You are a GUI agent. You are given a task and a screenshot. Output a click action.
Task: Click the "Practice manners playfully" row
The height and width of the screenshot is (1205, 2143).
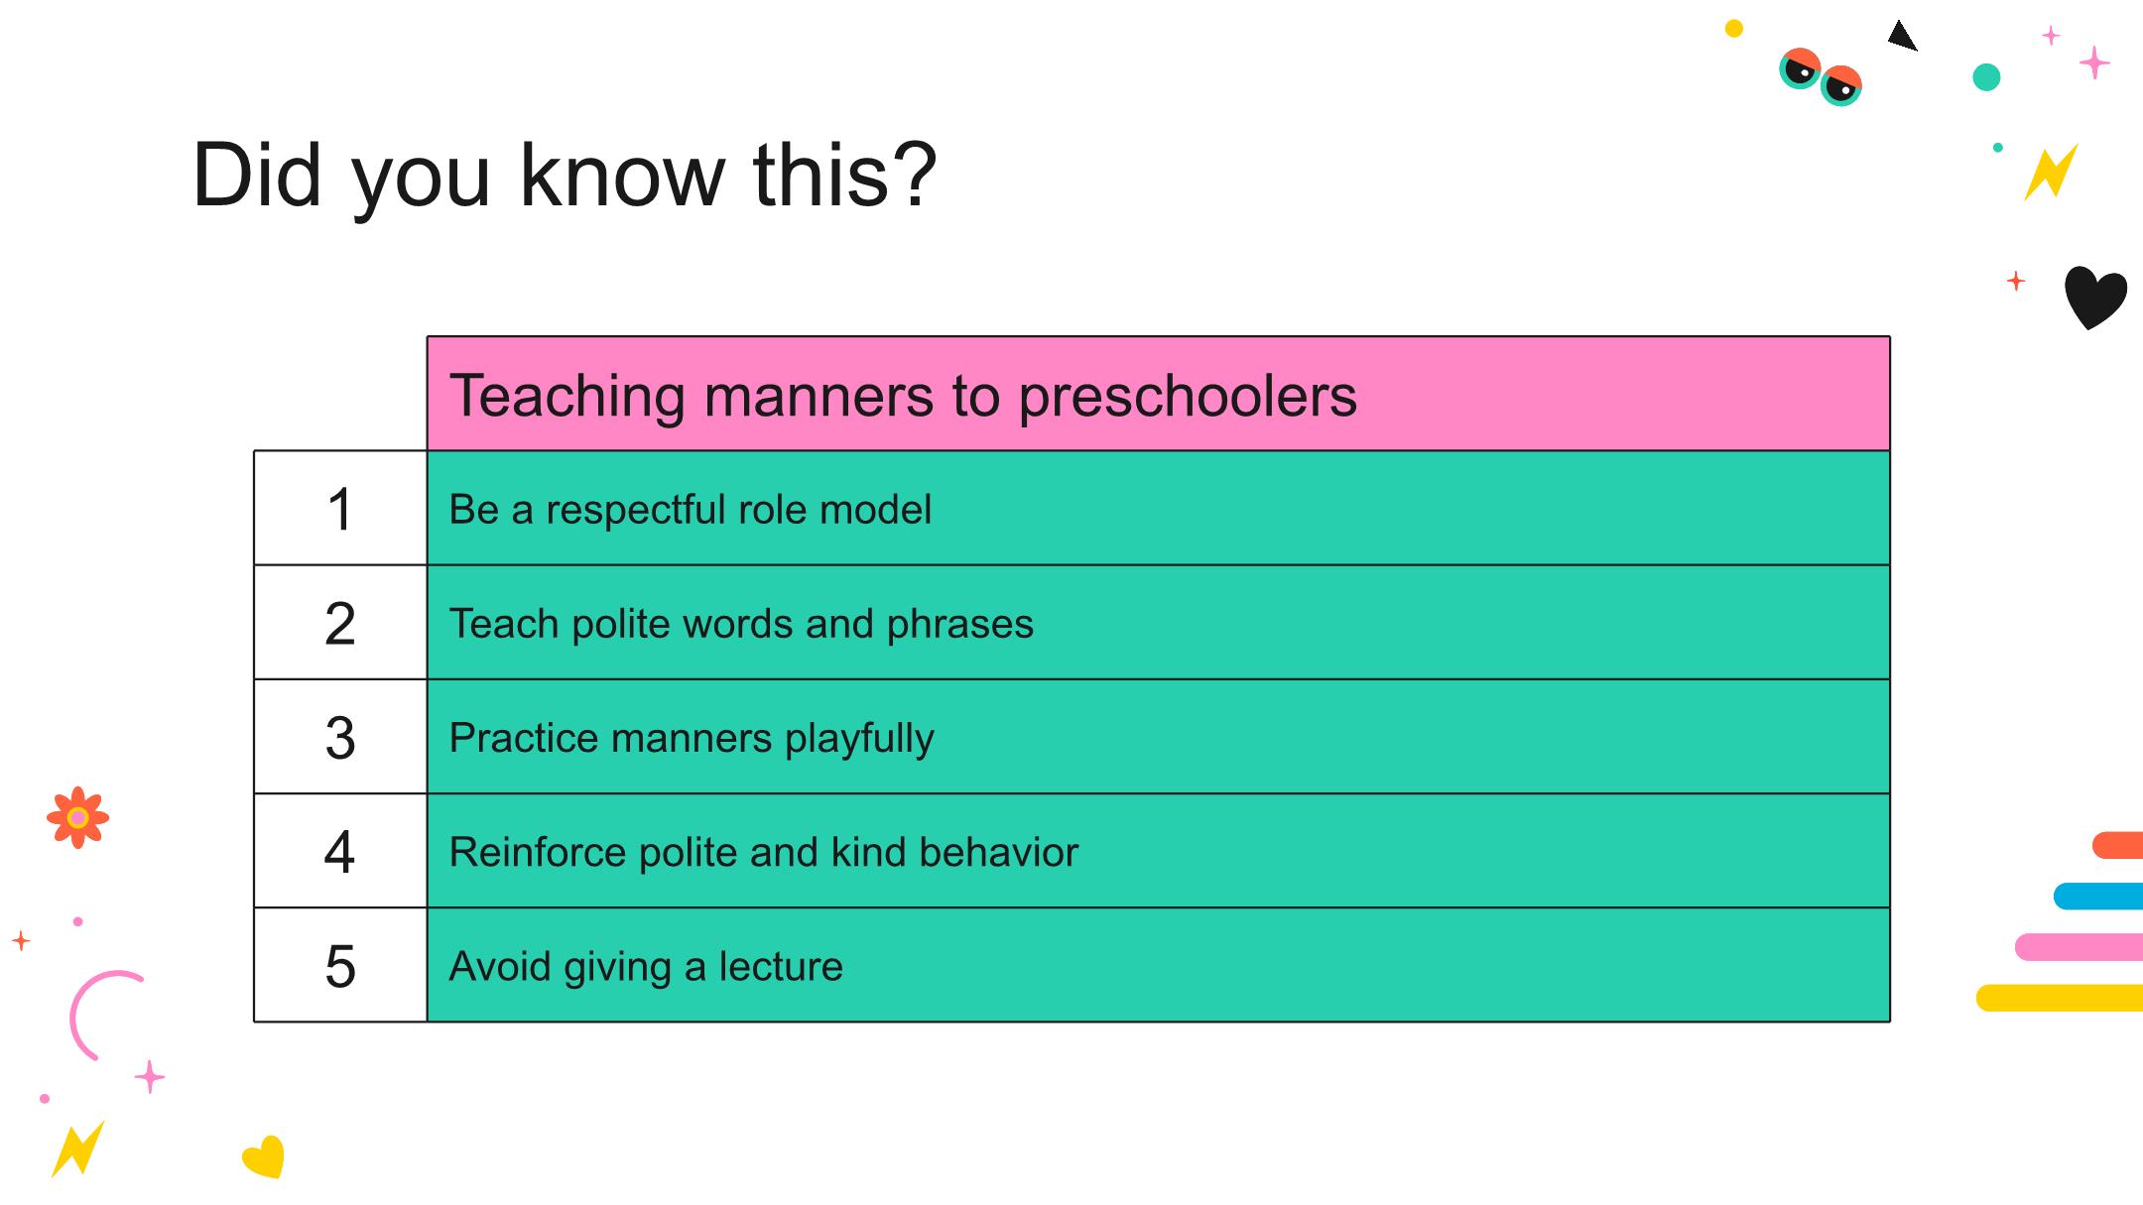click(x=1158, y=737)
